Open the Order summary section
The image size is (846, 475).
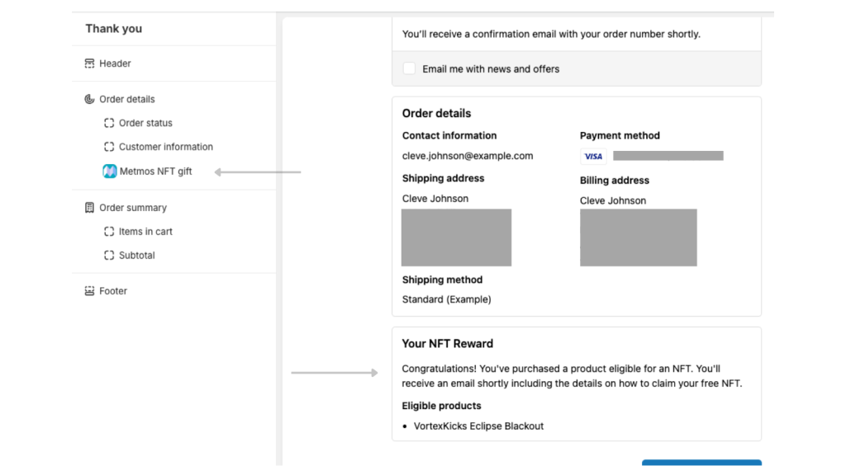[133, 208]
